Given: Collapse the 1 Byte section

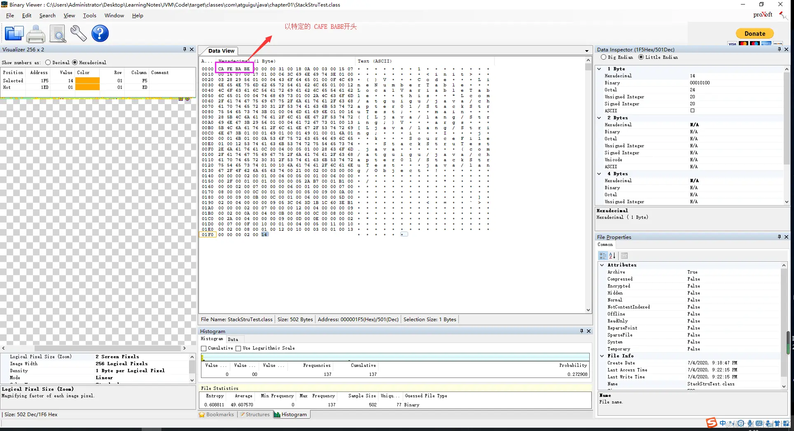Looking at the screenshot, I should (x=599, y=69).
